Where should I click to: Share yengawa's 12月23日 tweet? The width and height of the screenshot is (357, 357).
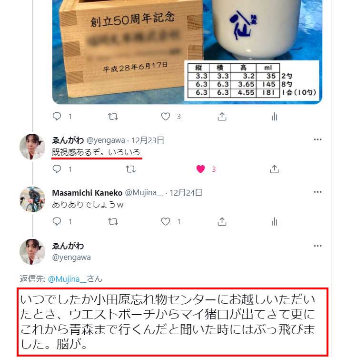tap(274, 169)
